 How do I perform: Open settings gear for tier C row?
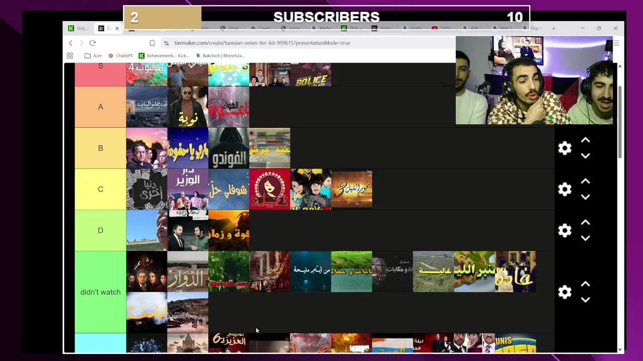(x=565, y=189)
